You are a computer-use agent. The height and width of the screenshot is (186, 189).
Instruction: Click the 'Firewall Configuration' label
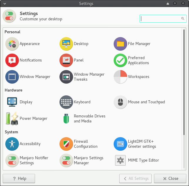(x=86, y=144)
